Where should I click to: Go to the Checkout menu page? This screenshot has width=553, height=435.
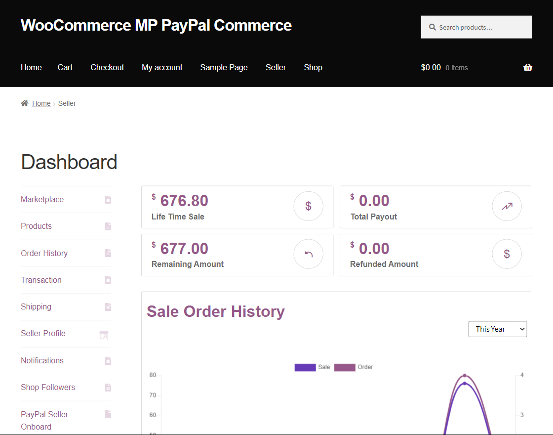point(107,68)
